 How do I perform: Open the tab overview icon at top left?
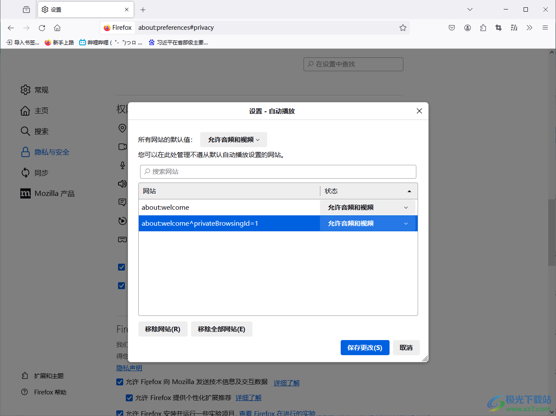[x=26, y=9]
